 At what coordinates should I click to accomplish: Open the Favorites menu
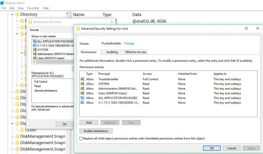pos(33,8)
